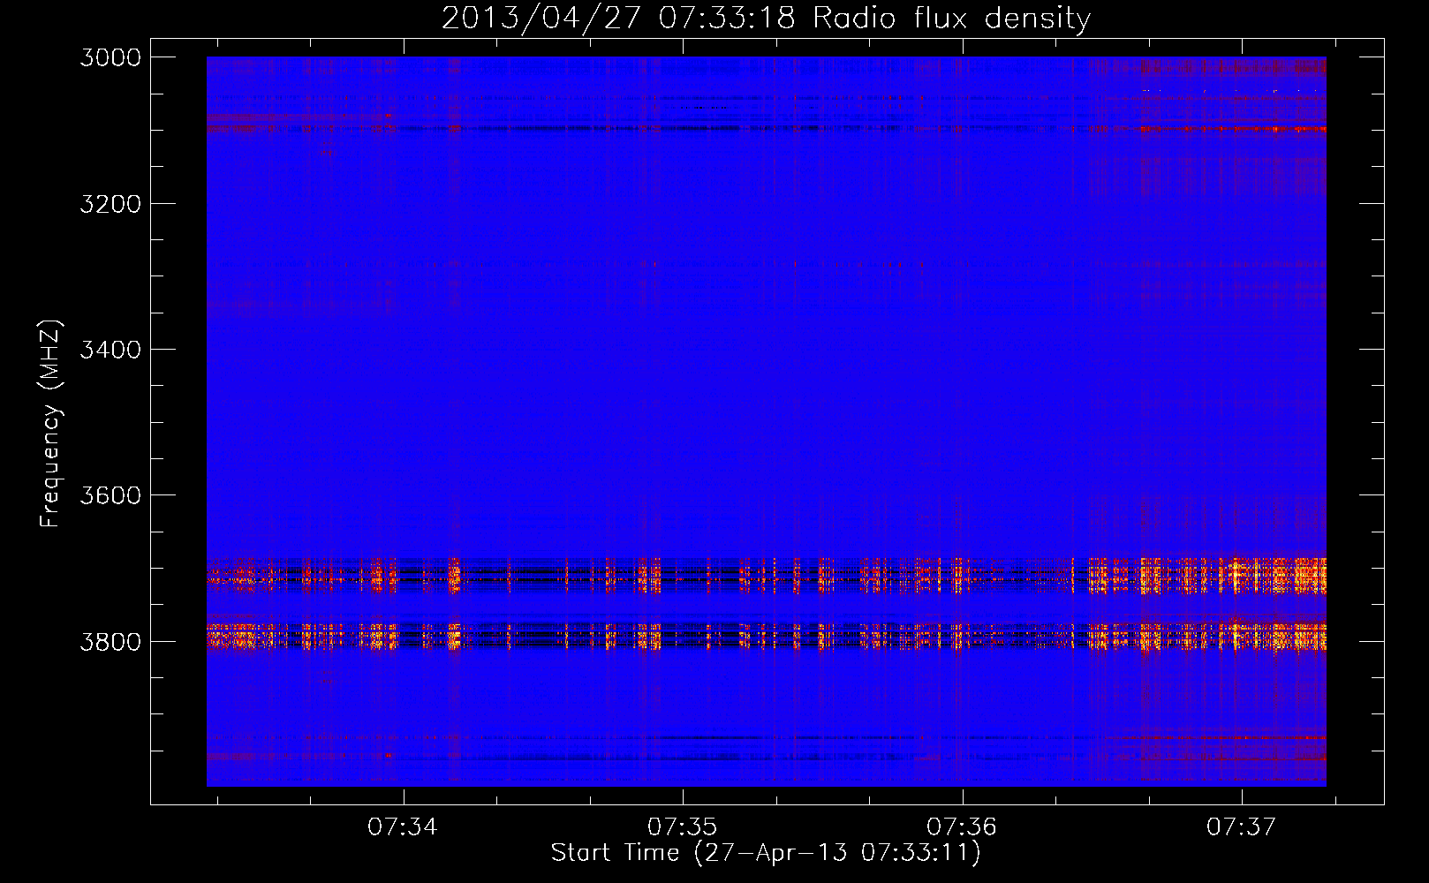Viewport: 1429px width, 883px height.
Task: Select the 3600 frequency tick label
Action: click(110, 495)
